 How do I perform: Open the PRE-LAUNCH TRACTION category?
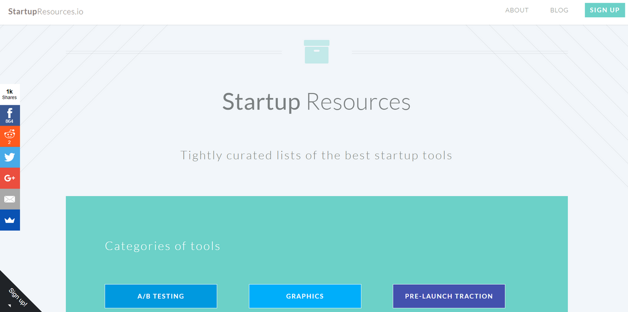(x=448, y=296)
